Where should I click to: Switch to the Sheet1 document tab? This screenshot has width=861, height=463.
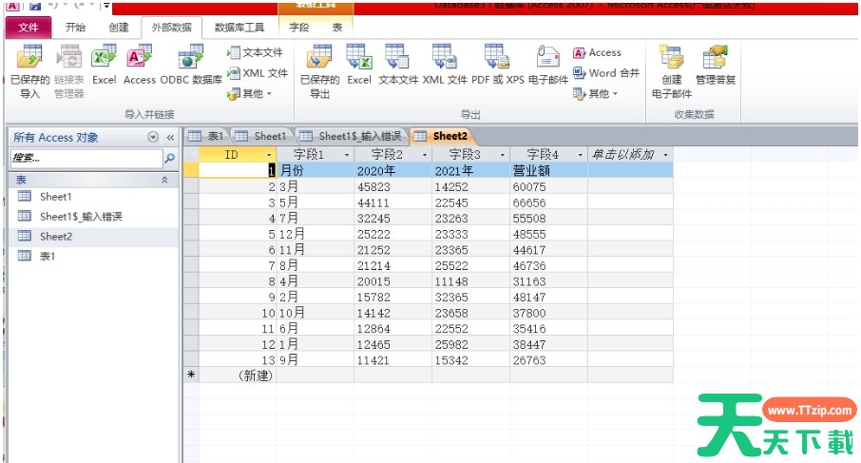click(x=261, y=136)
